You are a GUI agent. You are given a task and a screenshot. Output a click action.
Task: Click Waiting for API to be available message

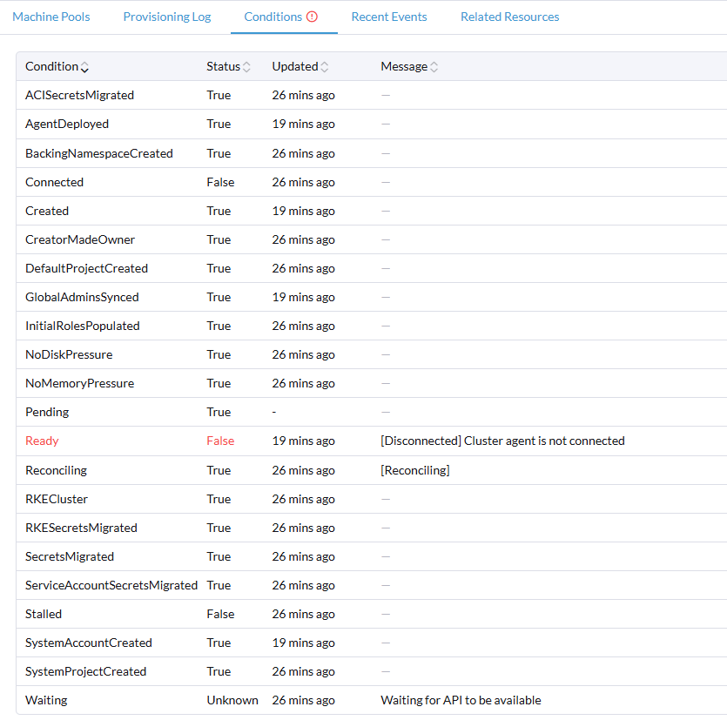point(461,701)
